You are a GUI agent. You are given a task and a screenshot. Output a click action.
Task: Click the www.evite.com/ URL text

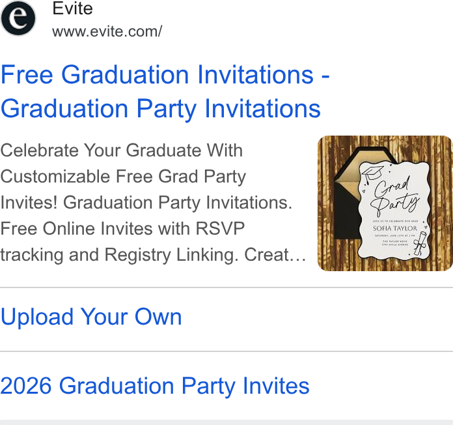click(107, 31)
